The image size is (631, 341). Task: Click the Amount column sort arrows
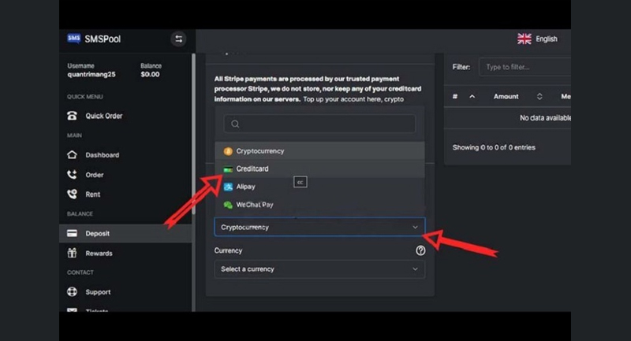540,96
